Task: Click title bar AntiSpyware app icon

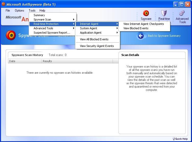Action: 4,4
